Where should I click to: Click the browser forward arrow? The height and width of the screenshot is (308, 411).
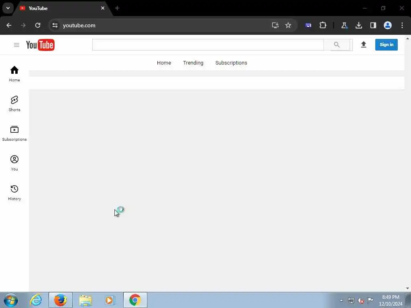tap(23, 25)
